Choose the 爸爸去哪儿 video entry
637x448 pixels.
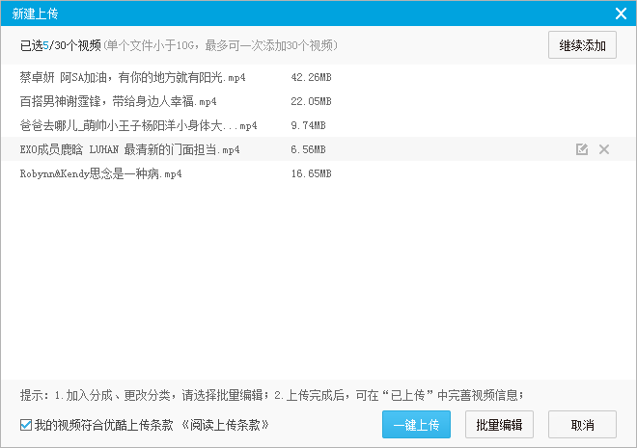(138, 125)
